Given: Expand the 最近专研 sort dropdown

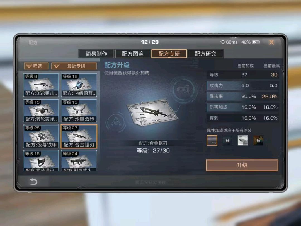Looking at the screenshot, I should 74,66.
